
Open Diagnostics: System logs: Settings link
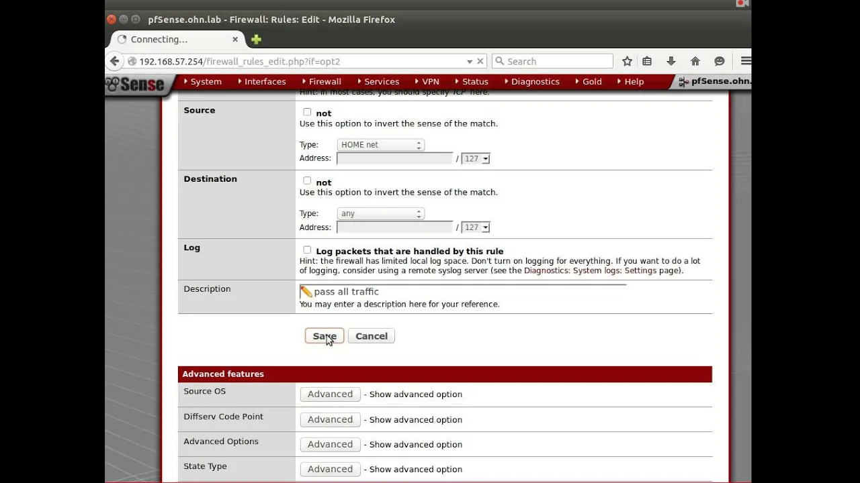(591, 271)
